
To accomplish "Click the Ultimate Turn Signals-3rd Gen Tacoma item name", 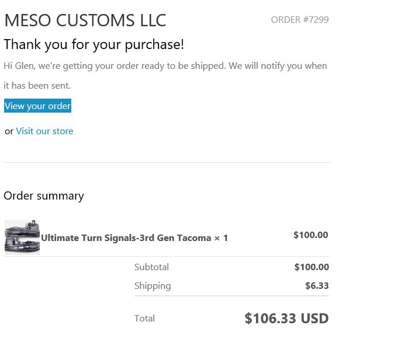I will coord(126,237).
